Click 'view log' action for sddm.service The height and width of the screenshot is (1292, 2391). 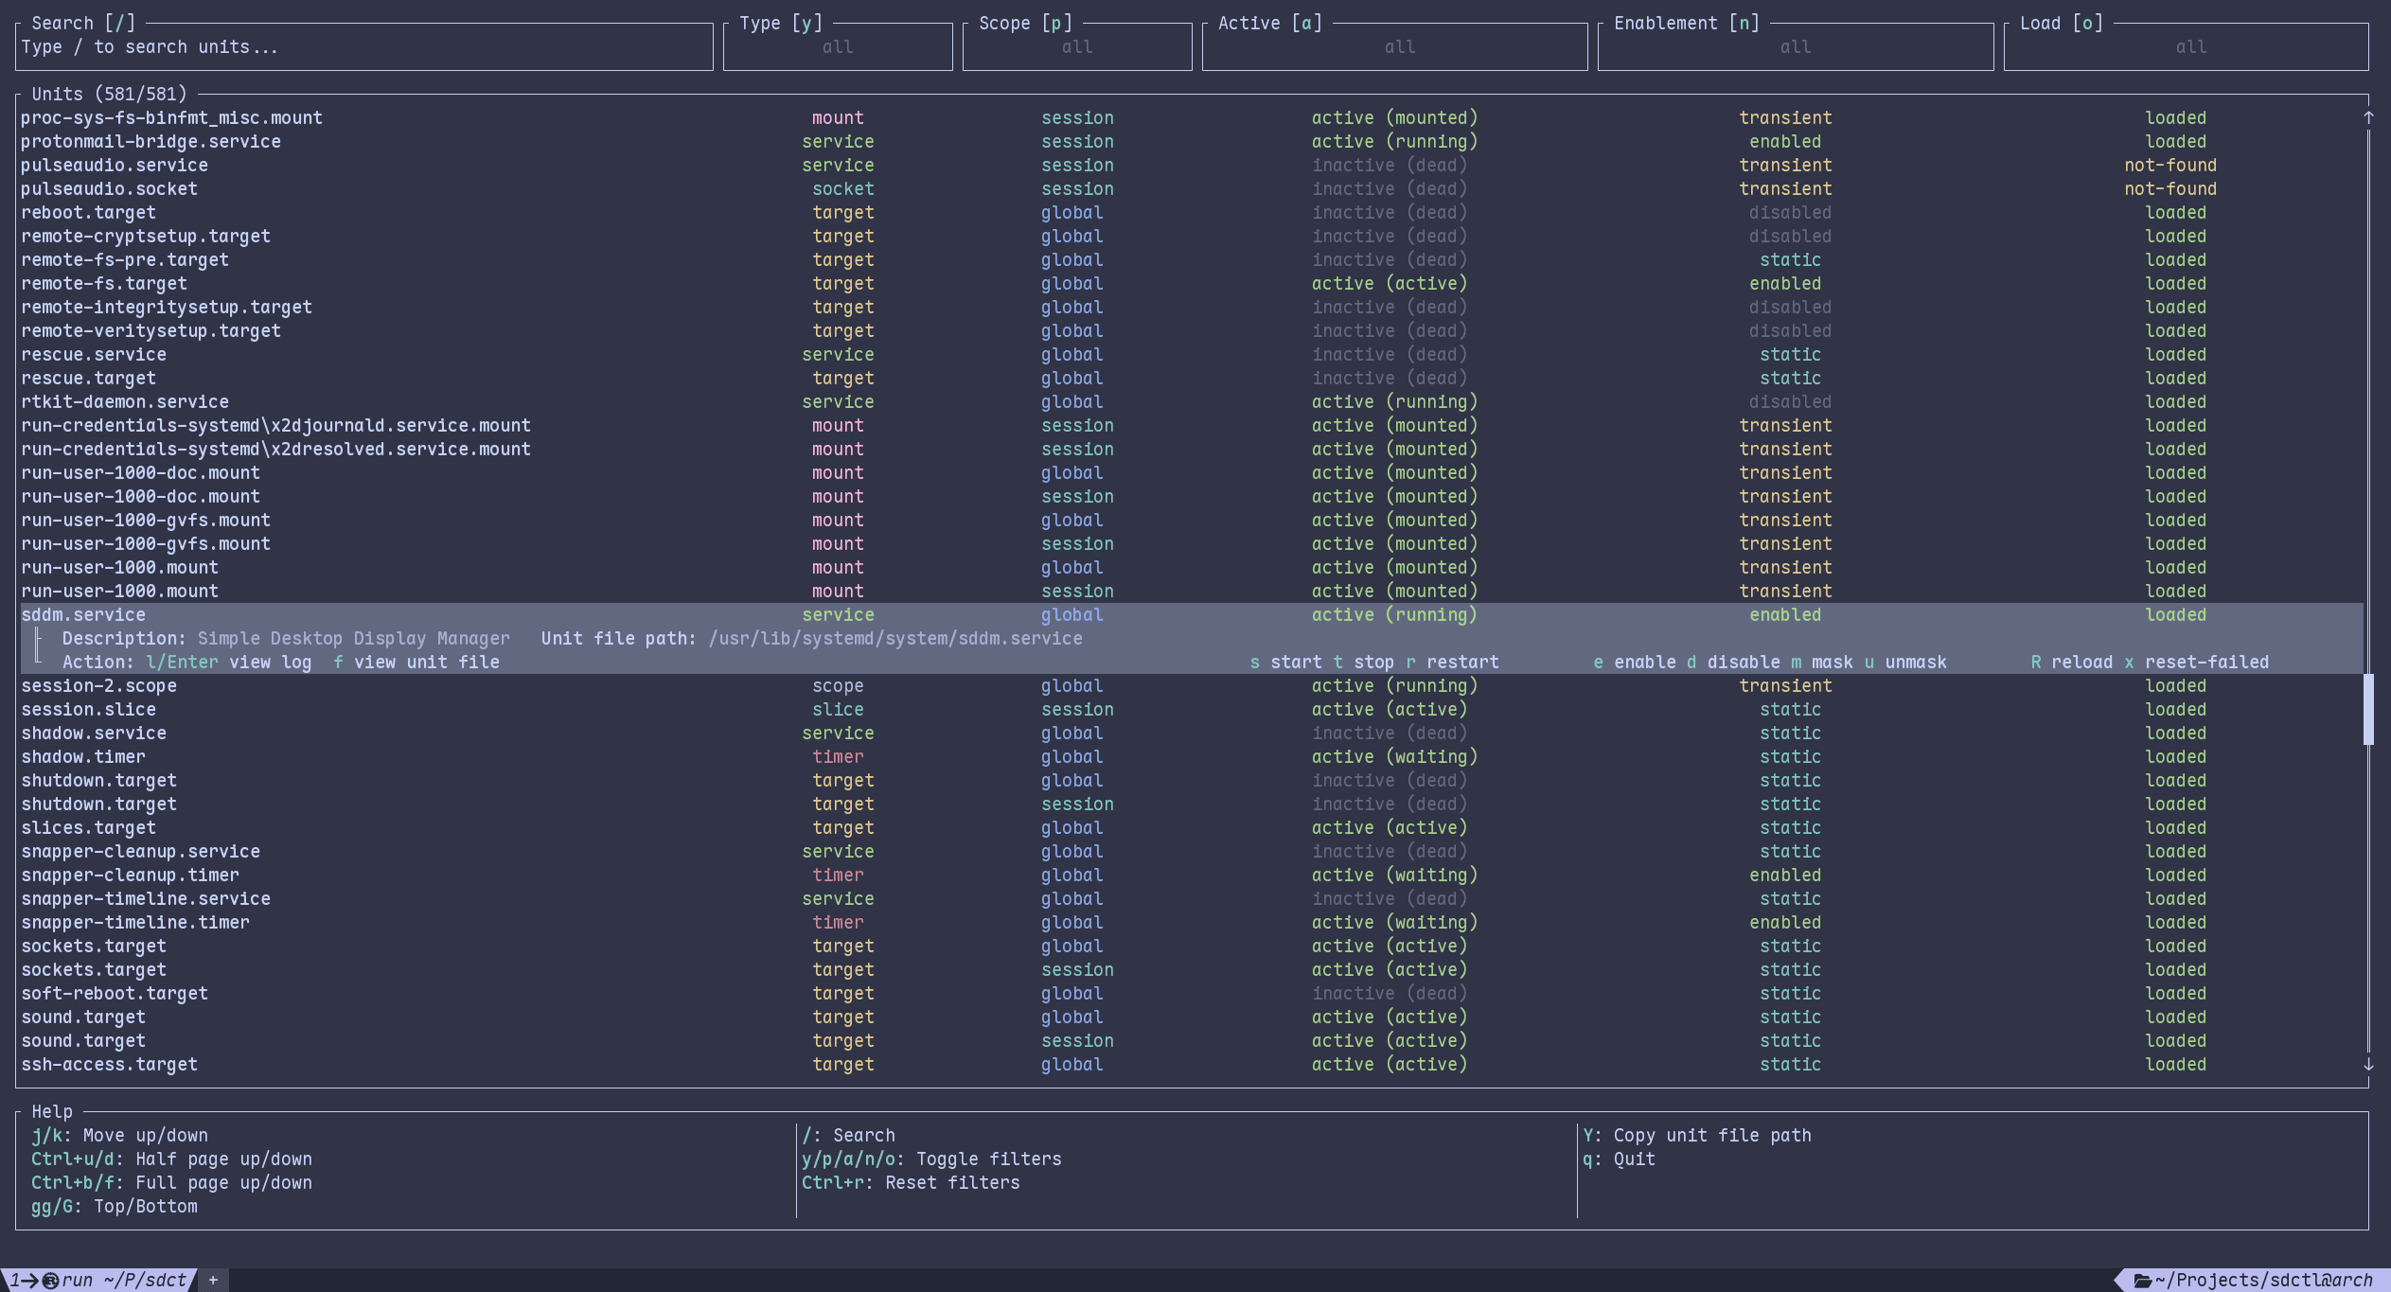click(x=229, y=662)
